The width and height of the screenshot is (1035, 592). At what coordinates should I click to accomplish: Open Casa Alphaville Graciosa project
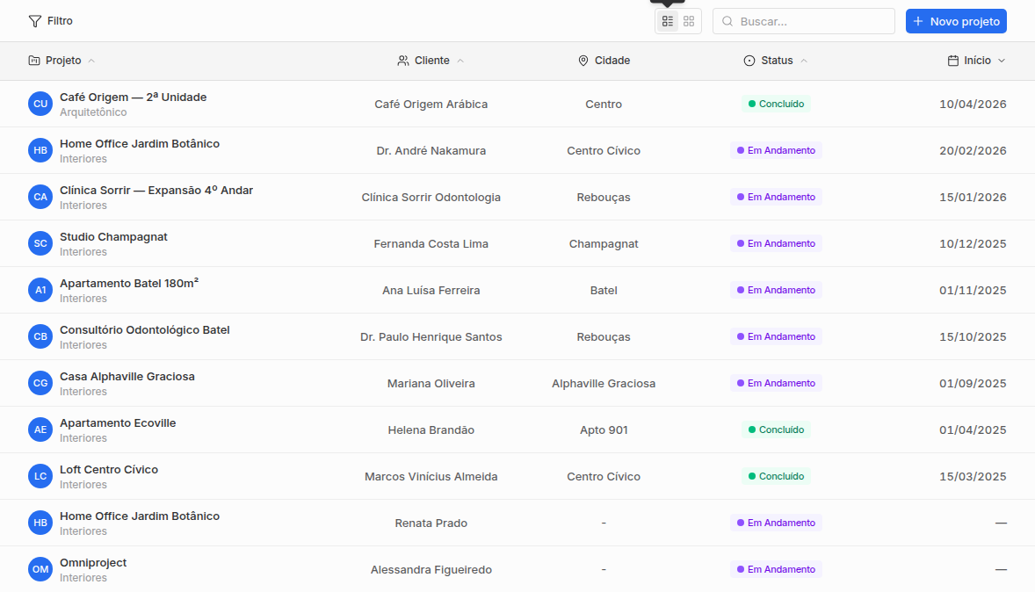tap(127, 376)
